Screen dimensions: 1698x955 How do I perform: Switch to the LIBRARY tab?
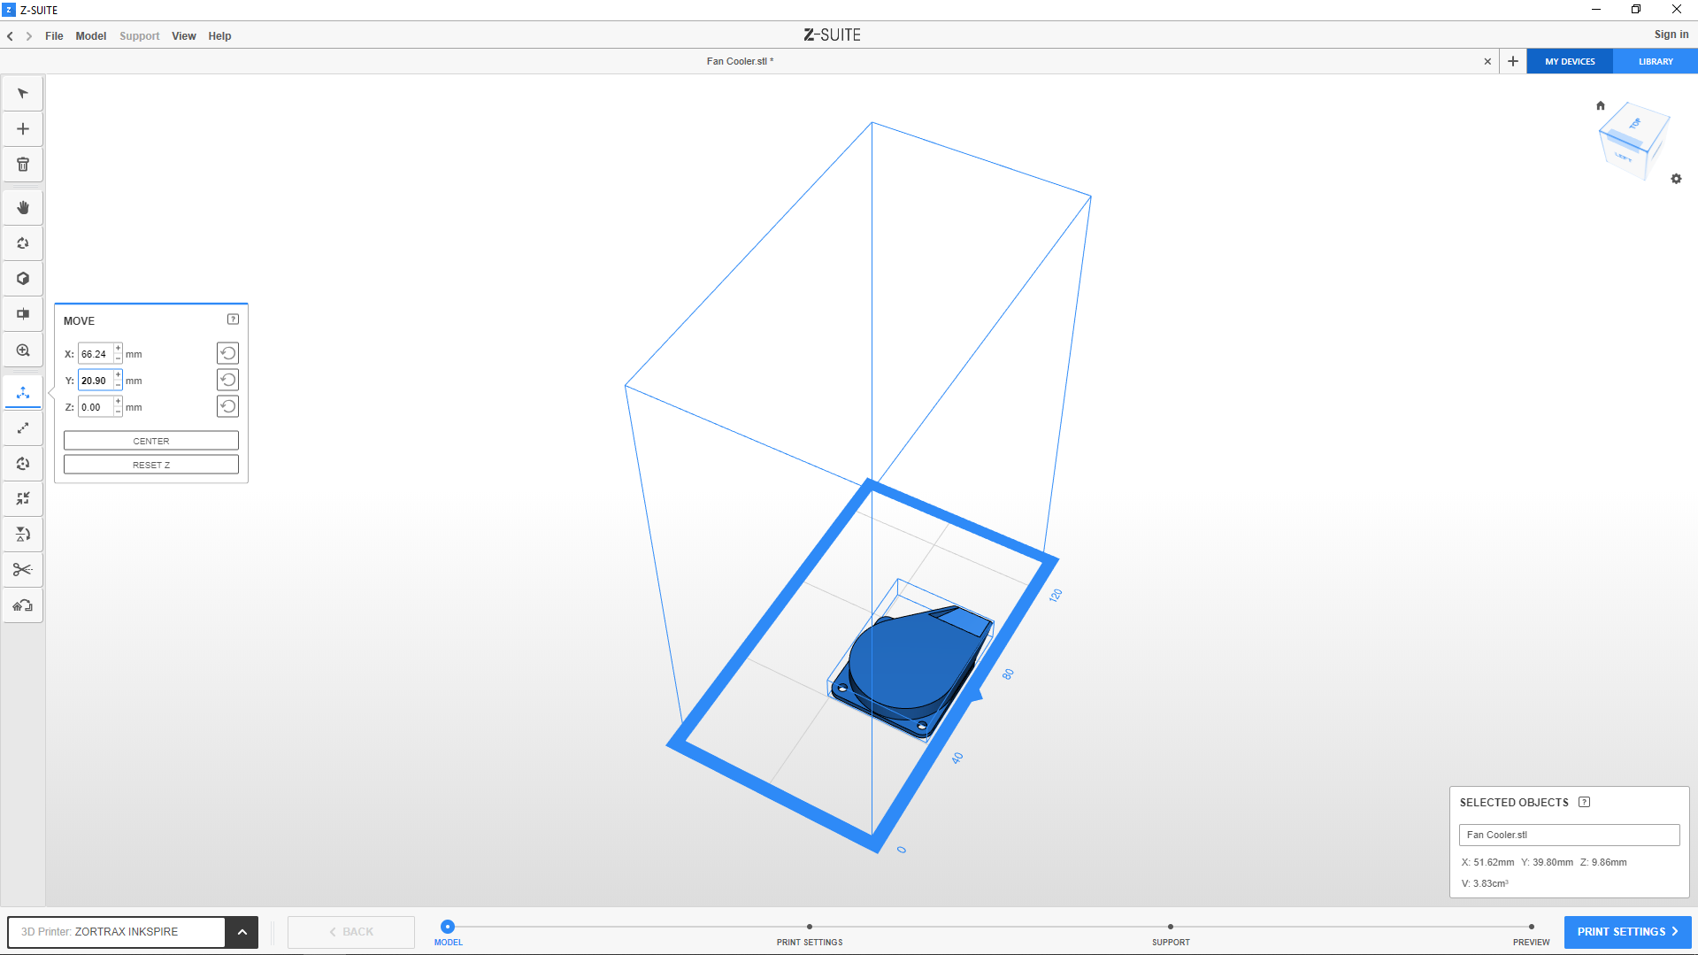[x=1655, y=61]
